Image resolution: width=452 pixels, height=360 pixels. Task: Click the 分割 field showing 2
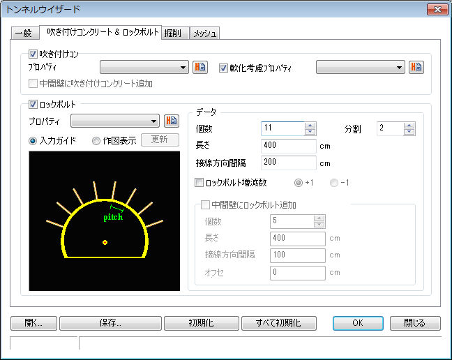coord(391,128)
